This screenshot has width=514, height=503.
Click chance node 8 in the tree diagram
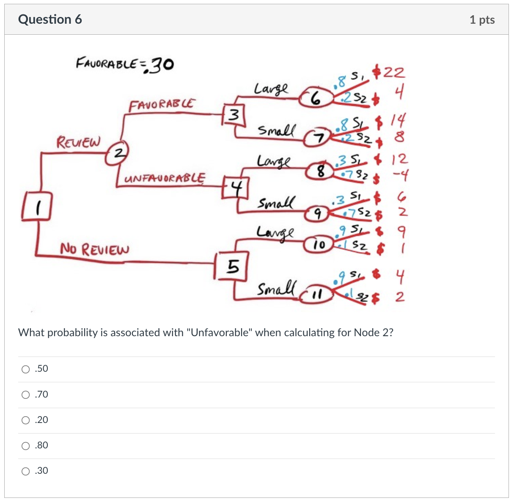(x=320, y=171)
